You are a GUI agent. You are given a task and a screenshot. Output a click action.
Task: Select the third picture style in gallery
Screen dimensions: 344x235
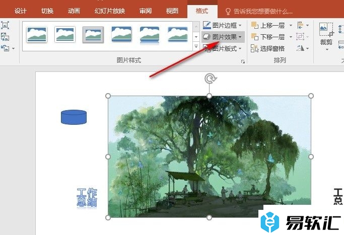93,34
